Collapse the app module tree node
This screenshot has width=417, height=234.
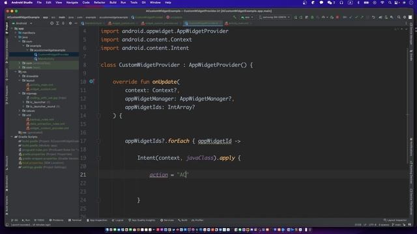[x=12, y=29]
